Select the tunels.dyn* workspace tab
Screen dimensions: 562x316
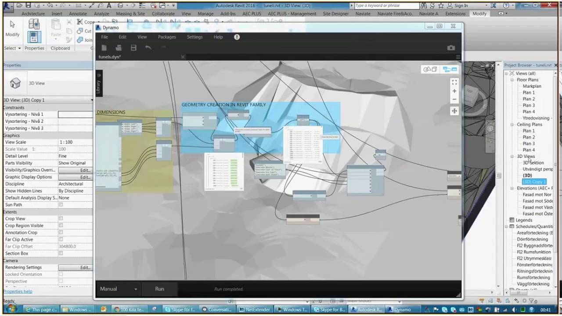click(110, 57)
